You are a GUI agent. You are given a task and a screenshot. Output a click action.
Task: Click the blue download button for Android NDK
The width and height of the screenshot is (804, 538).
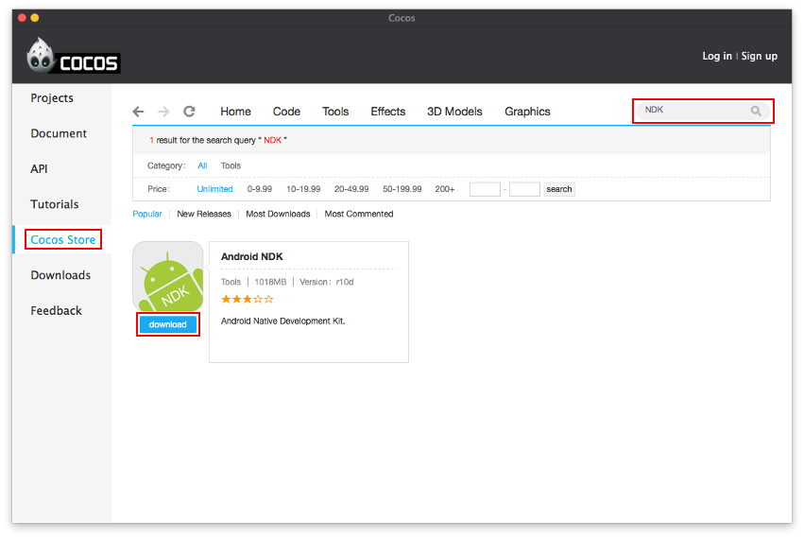point(167,324)
